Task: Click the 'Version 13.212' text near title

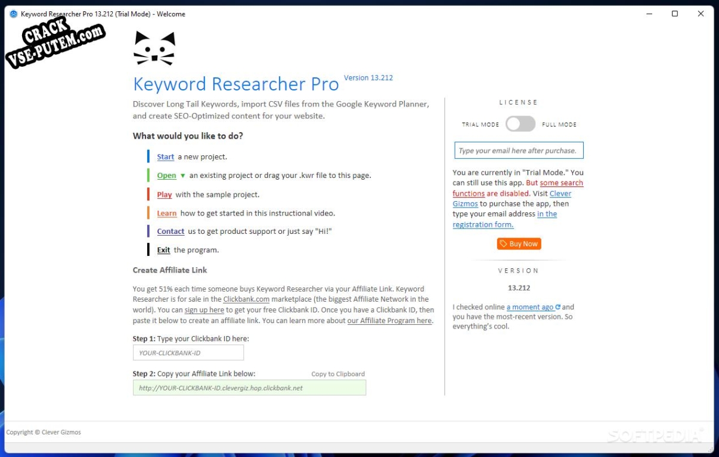Action: coord(368,78)
